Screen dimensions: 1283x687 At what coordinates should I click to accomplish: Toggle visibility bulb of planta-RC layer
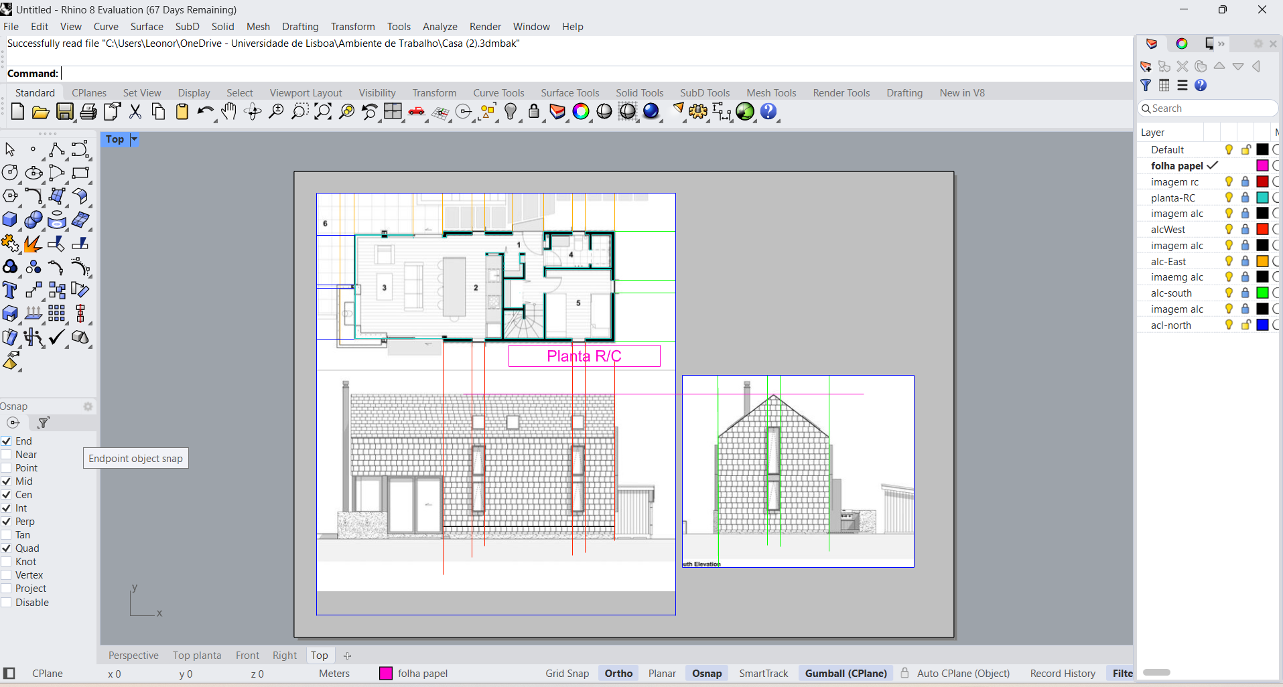(x=1229, y=198)
